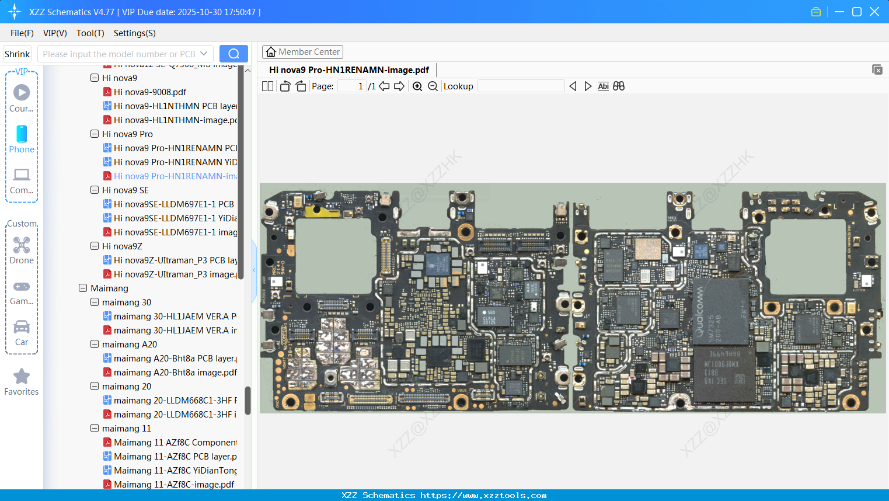Open the VIP(V) menu
The image size is (889, 501).
55,33
